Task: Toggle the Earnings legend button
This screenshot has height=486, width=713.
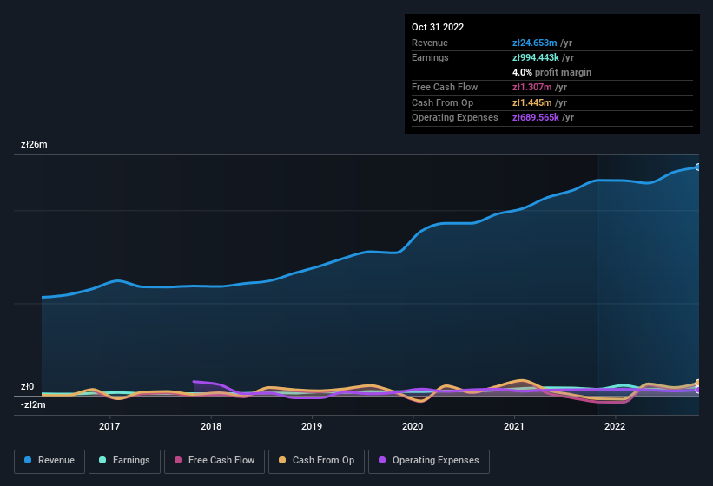Action: 124,461
